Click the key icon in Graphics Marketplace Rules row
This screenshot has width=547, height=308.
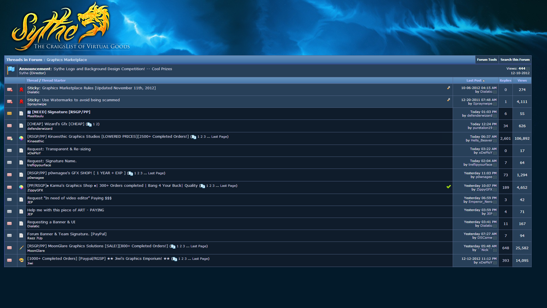click(x=449, y=88)
